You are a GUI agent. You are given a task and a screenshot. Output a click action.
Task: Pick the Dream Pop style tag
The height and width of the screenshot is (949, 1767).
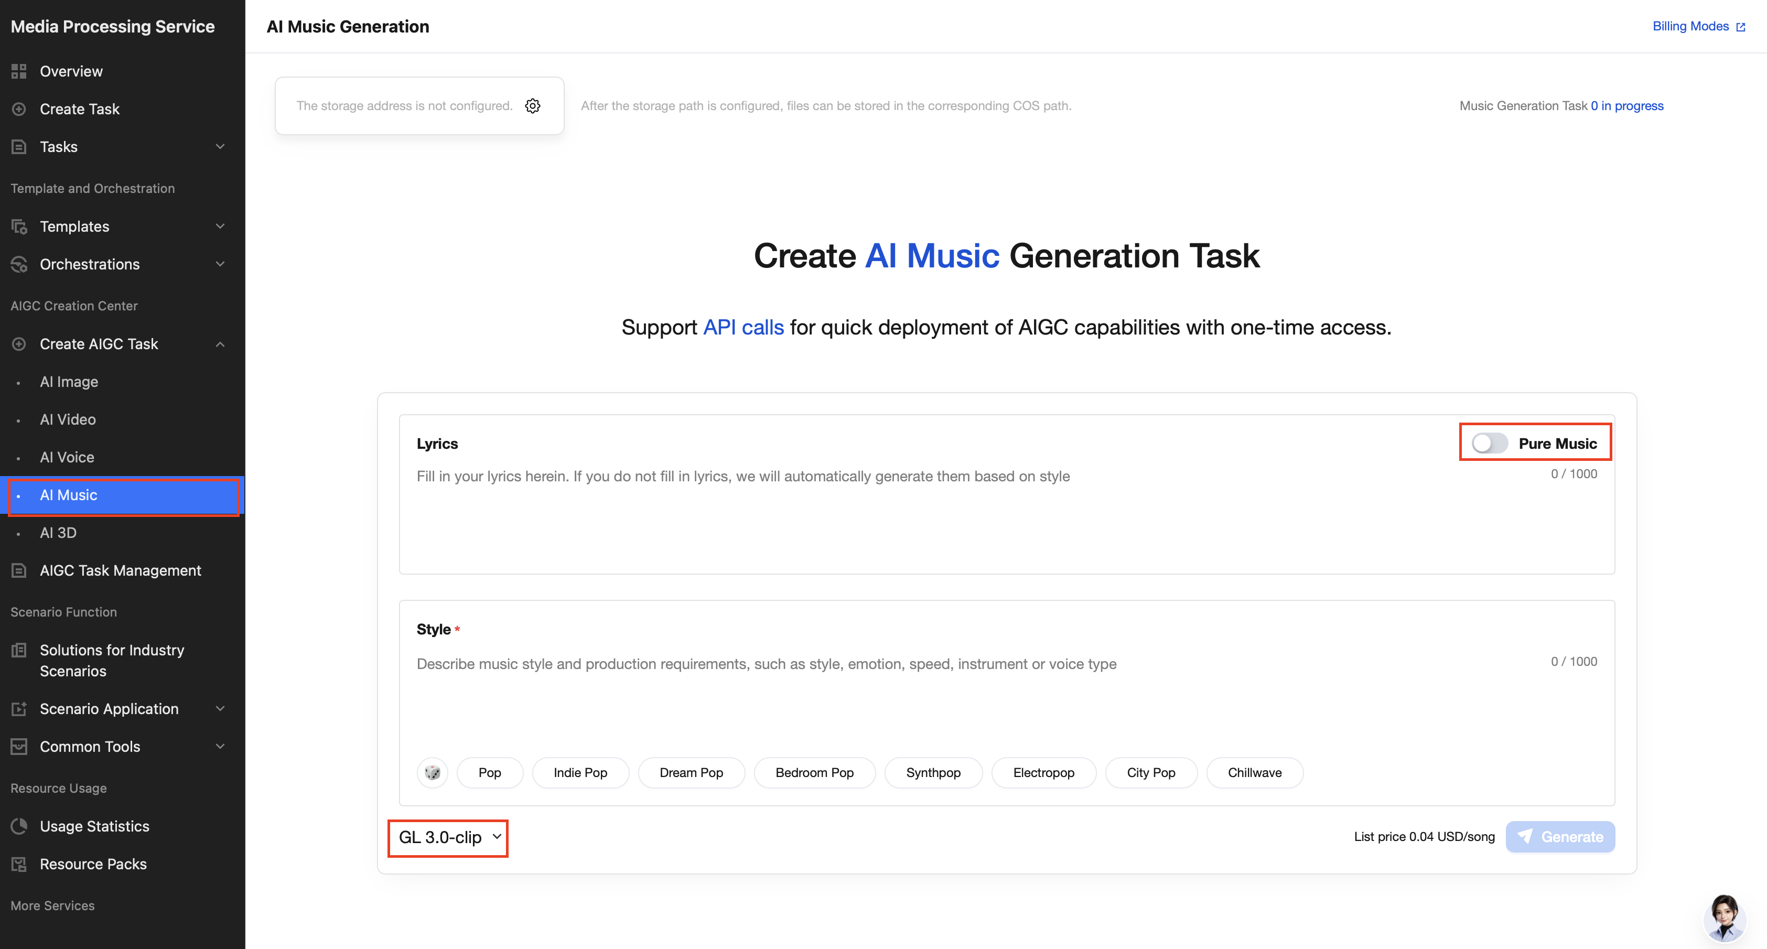click(x=692, y=773)
